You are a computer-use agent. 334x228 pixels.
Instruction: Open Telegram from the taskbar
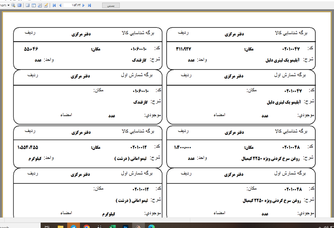(x=74, y=226)
